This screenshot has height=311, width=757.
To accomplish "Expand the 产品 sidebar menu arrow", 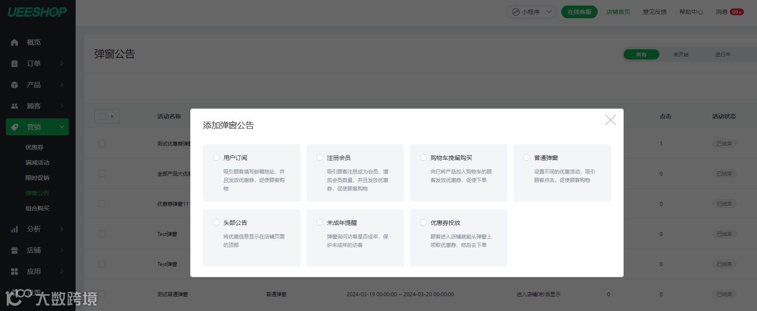I will [x=62, y=84].
